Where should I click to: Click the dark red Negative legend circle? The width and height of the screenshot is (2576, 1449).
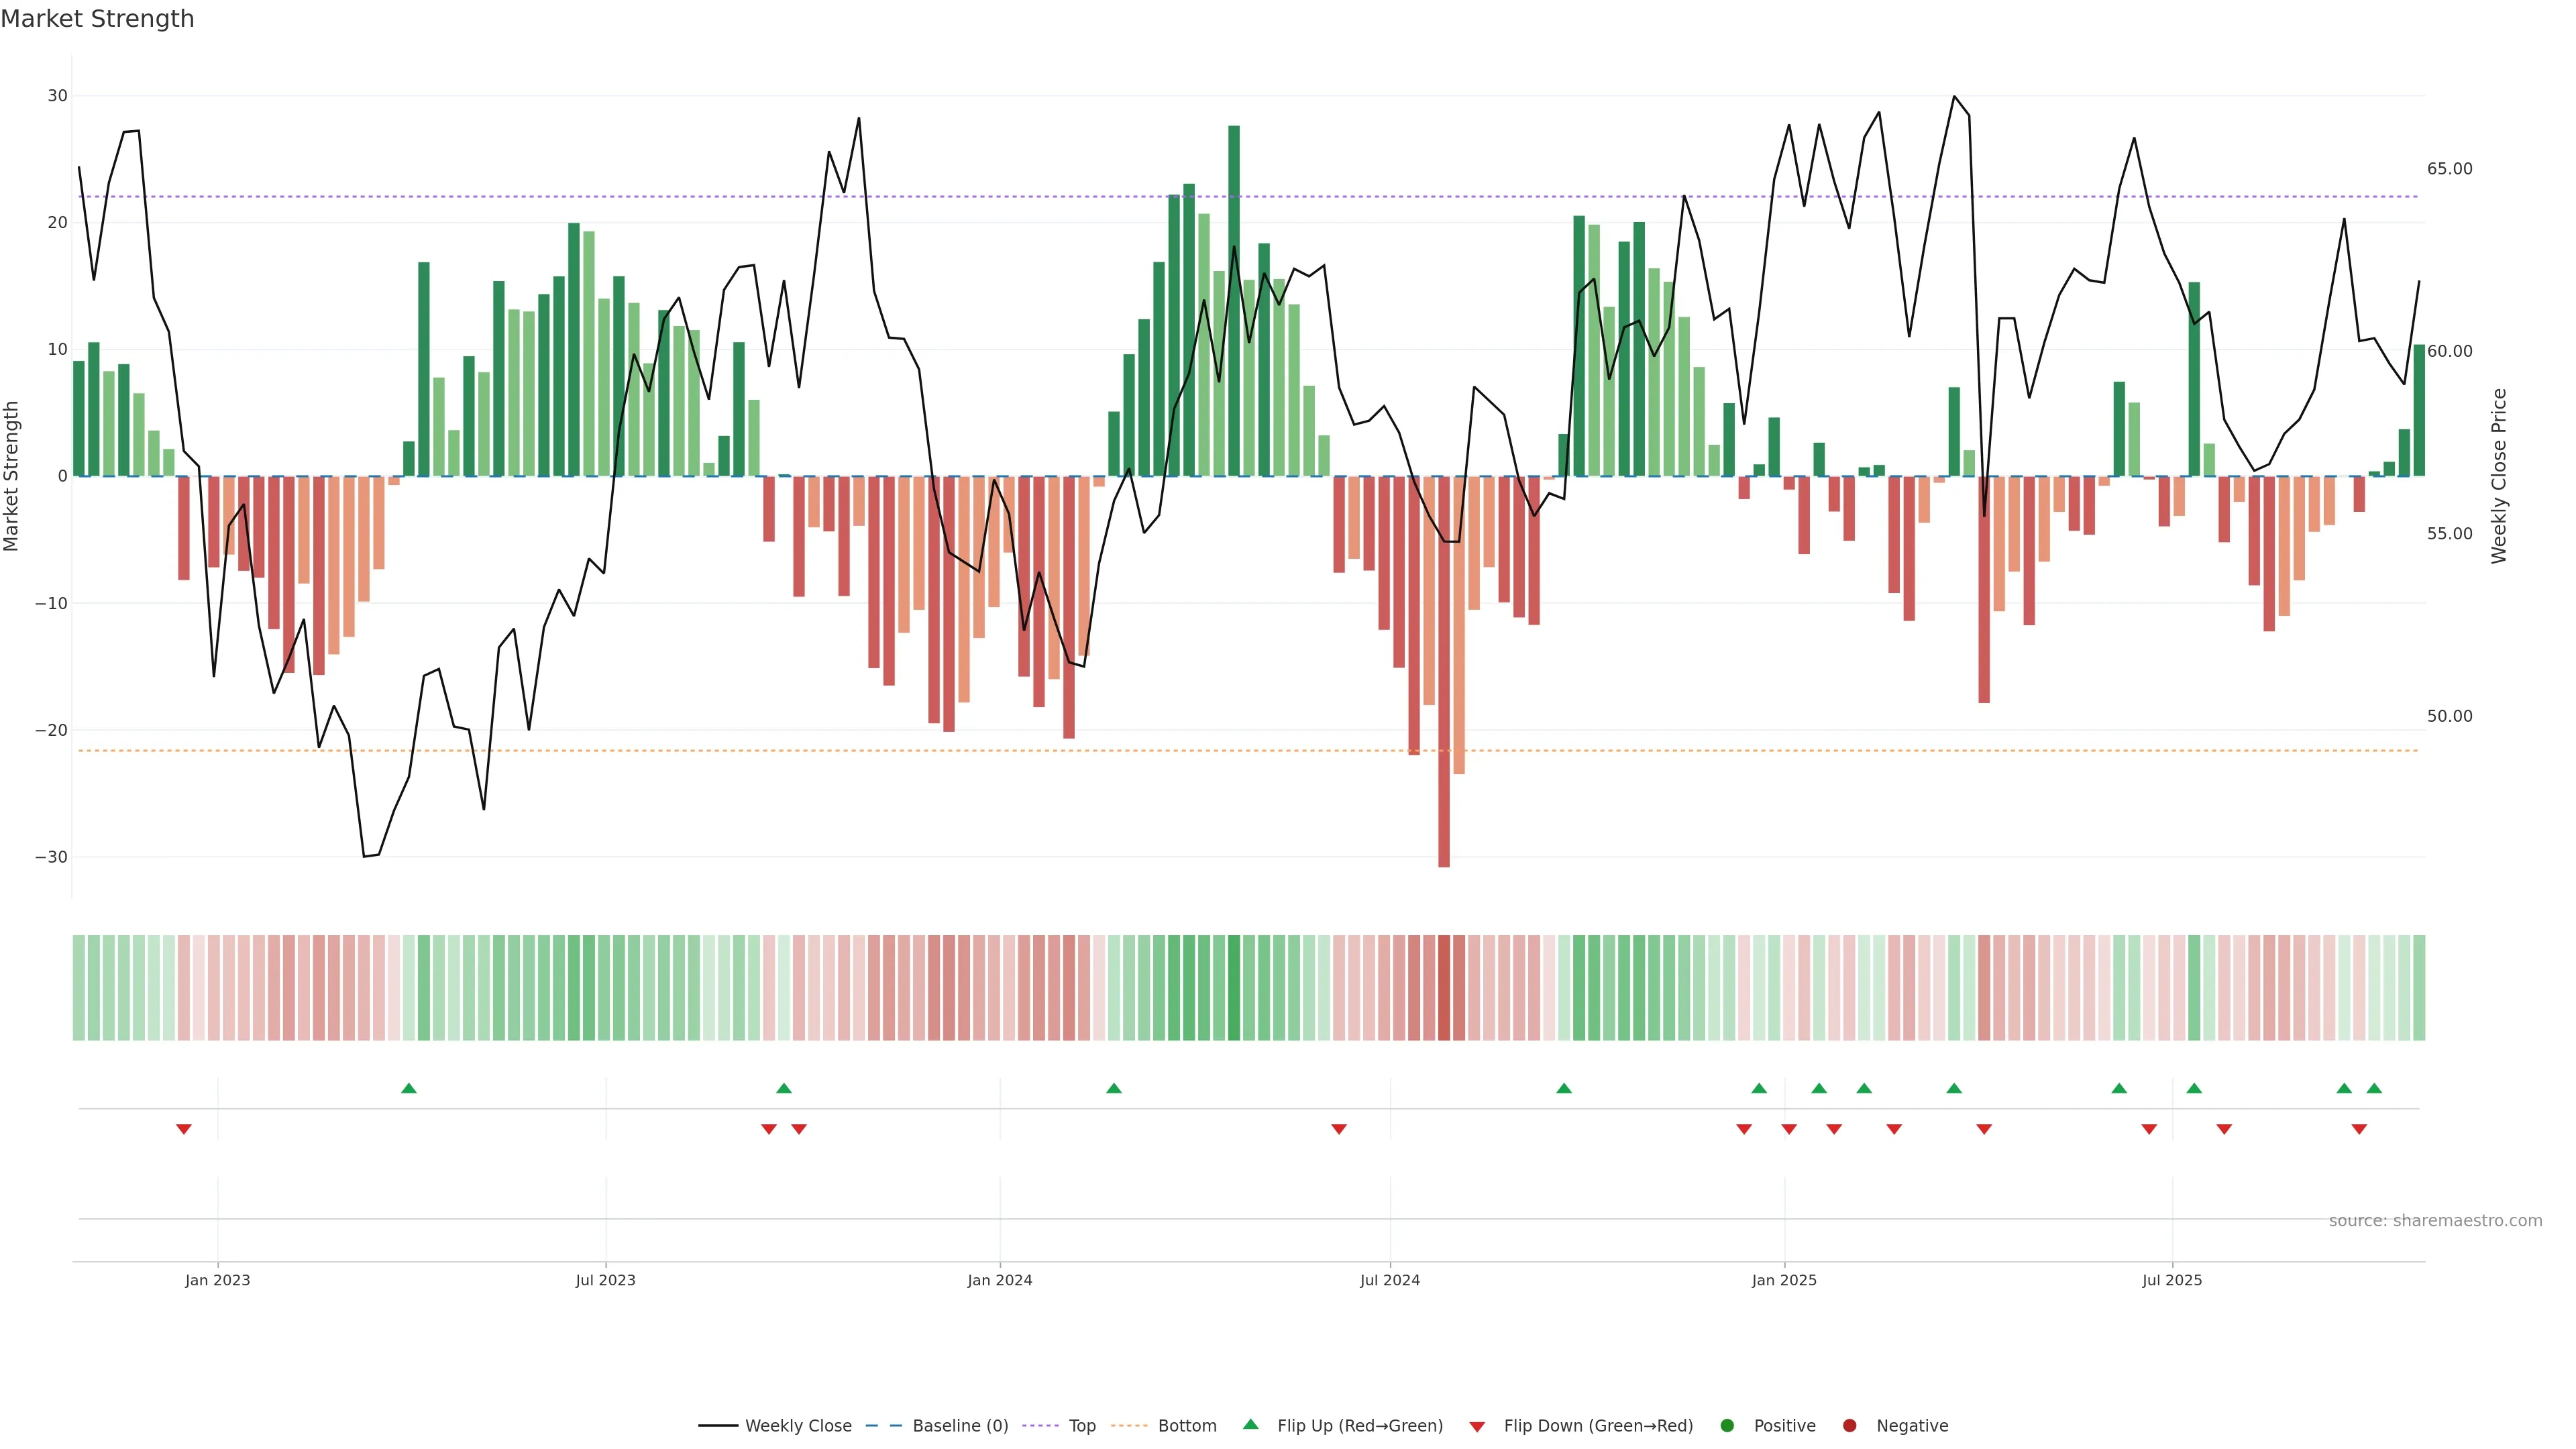point(1849,1425)
